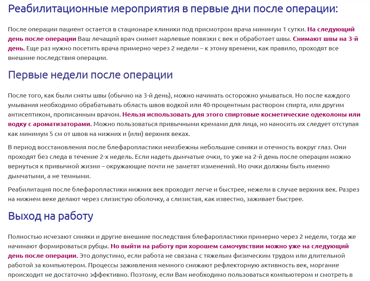
Task: Click the line starting 'работой за компьютером. Процессы заживления'
Action: point(173,266)
